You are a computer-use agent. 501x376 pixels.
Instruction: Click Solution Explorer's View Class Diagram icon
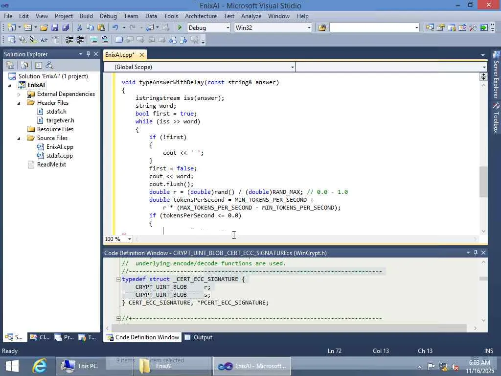pyautogui.click(x=49, y=66)
